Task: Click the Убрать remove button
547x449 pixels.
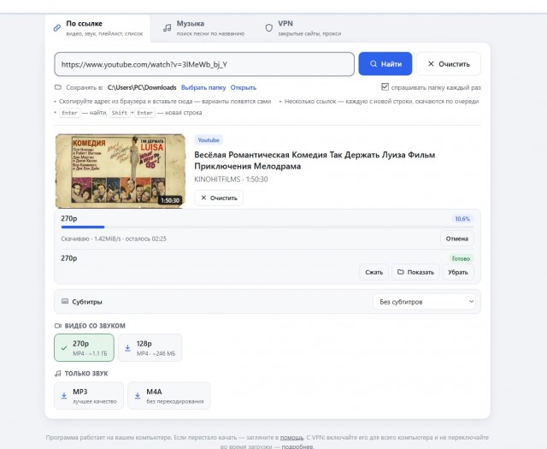Action: coord(458,272)
